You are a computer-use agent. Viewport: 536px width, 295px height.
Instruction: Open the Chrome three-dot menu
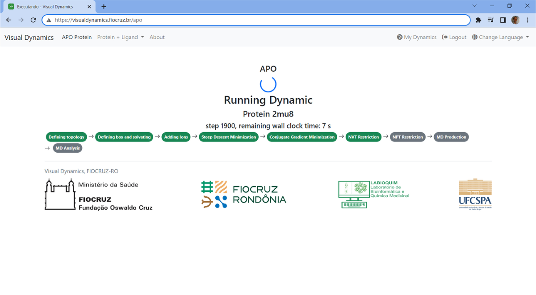pyautogui.click(x=528, y=20)
